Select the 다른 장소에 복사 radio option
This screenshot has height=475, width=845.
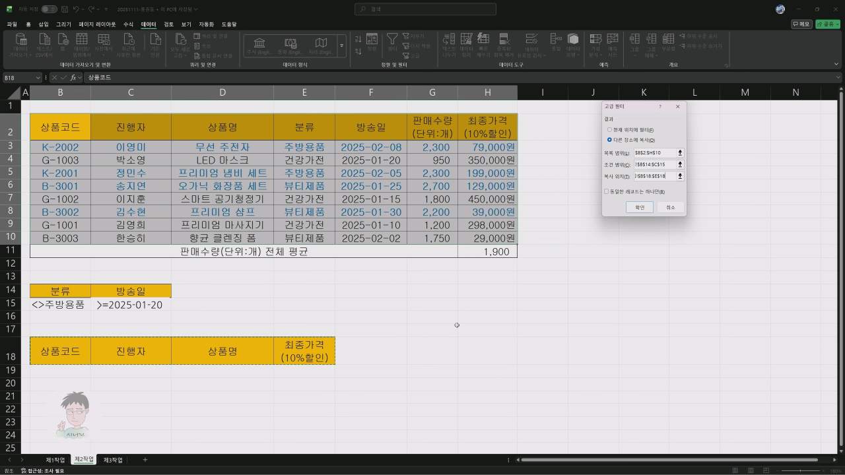pos(609,140)
